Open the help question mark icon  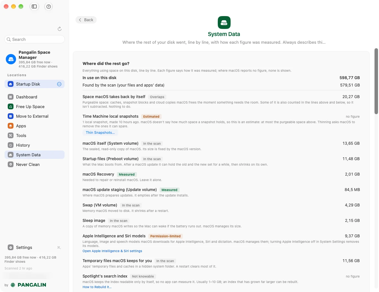click(x=48, y=6)
